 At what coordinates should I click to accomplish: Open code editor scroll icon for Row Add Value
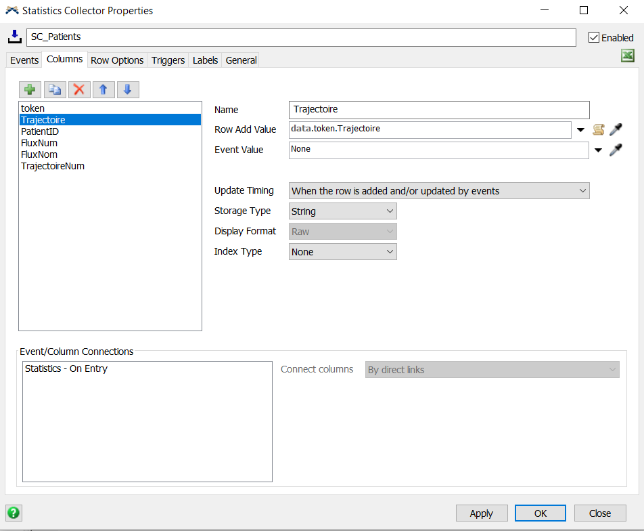coord(598,130)
